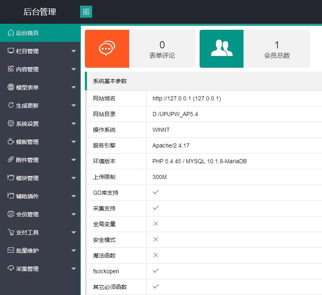This screenshot has width=322, height=295.
Task: Click the globe icon beside 模型表单
Action: tap(11, 87)
